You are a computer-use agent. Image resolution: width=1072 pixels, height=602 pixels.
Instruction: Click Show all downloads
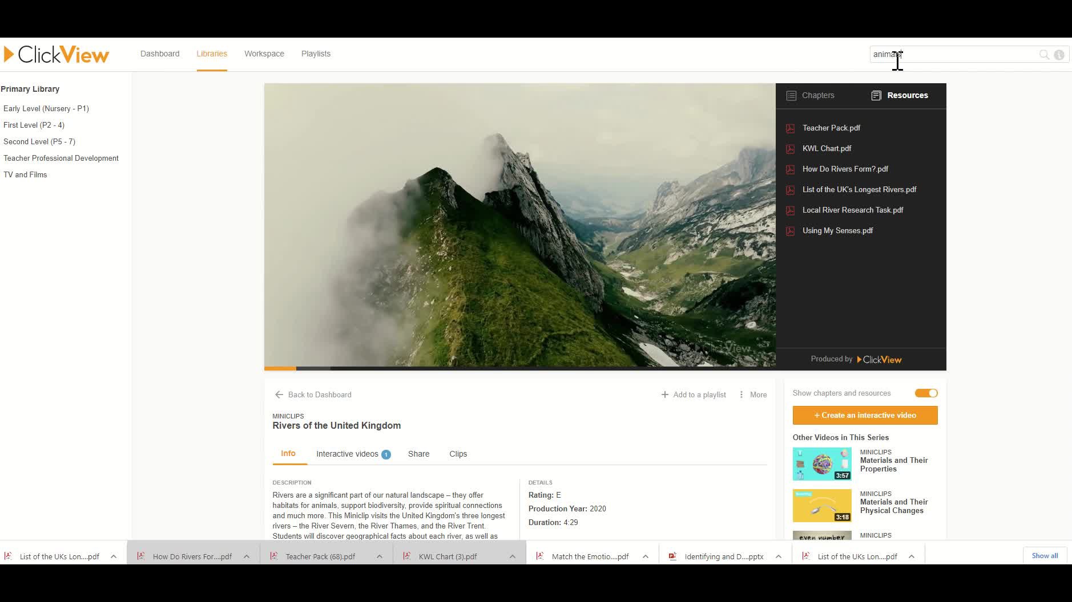(1045, 555)
